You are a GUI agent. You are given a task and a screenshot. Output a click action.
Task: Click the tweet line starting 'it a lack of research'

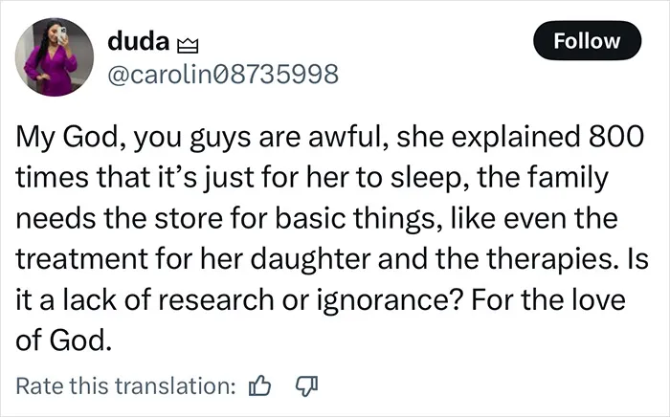(x=321, y=300)
